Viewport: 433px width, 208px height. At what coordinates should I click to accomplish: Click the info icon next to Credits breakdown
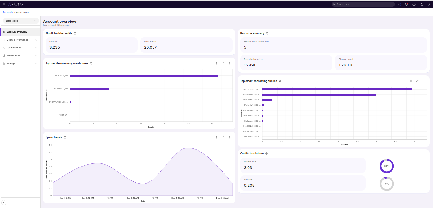[x=267, y=154]
